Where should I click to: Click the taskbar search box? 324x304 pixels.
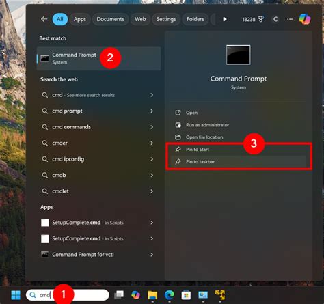68,295
